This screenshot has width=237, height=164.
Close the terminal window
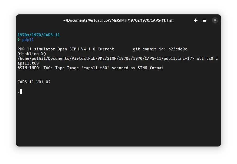(x=215, y=20)
